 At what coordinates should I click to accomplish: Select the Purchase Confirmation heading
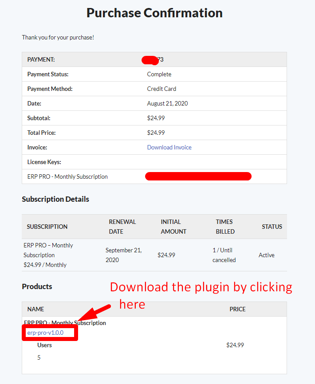click(x=154, y=13)
